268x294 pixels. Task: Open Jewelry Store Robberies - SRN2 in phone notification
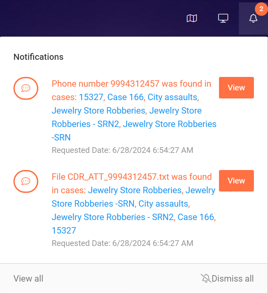(86, 124)
